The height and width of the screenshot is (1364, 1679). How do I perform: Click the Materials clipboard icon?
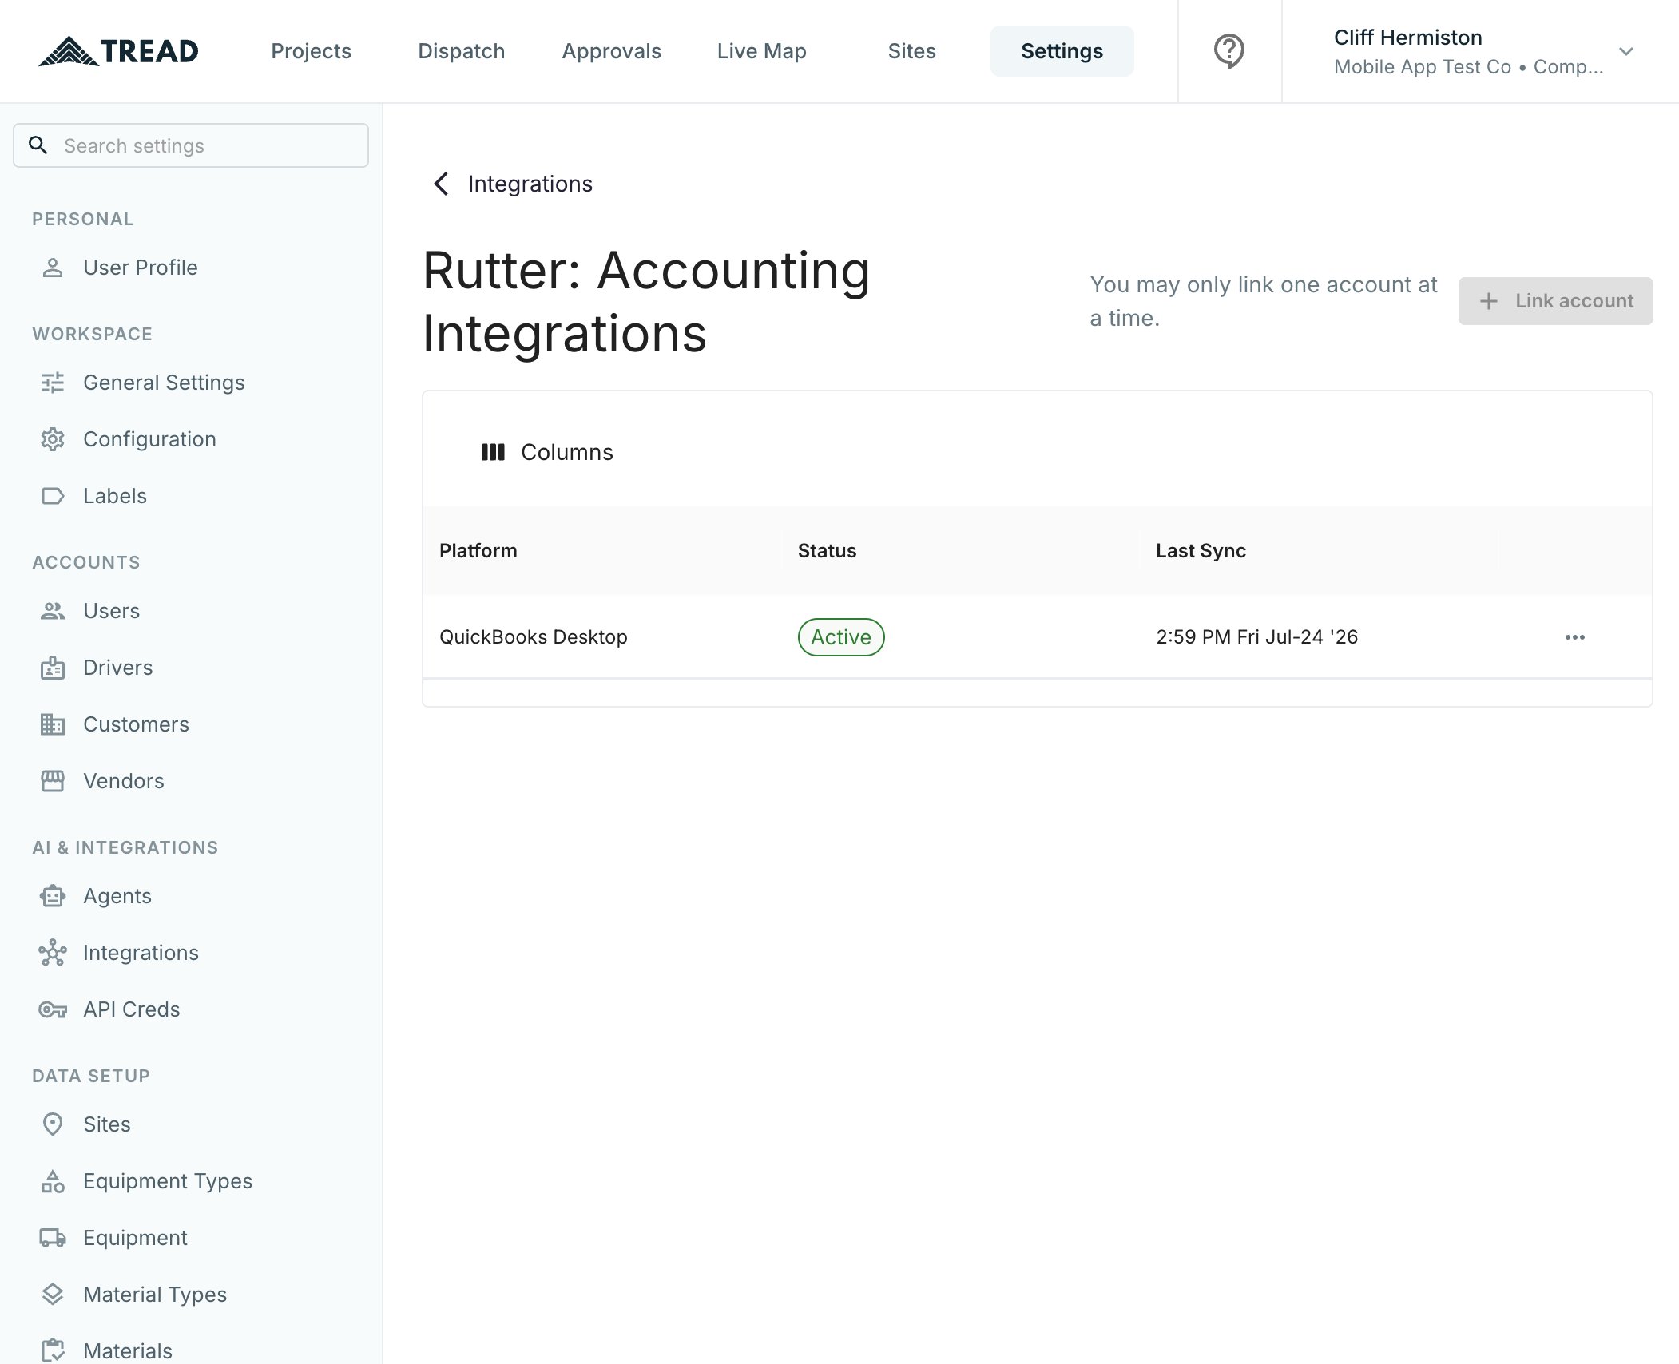(53, 1350)
